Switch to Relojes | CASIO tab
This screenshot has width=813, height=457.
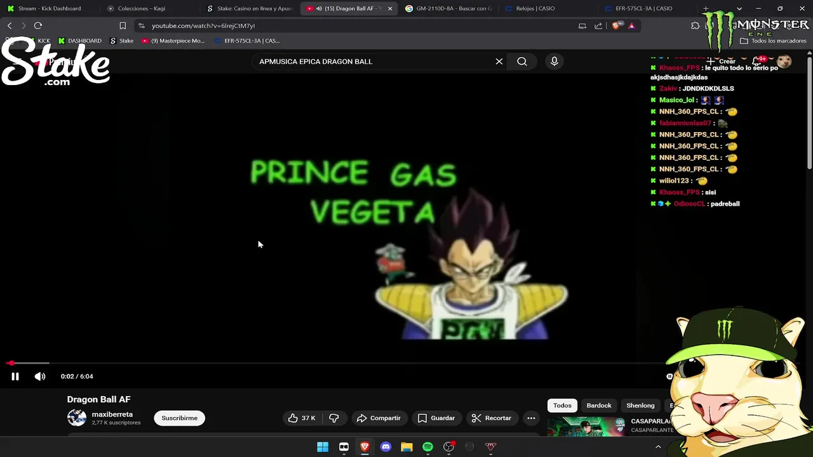pyautogui.click(x=535, y=8)
